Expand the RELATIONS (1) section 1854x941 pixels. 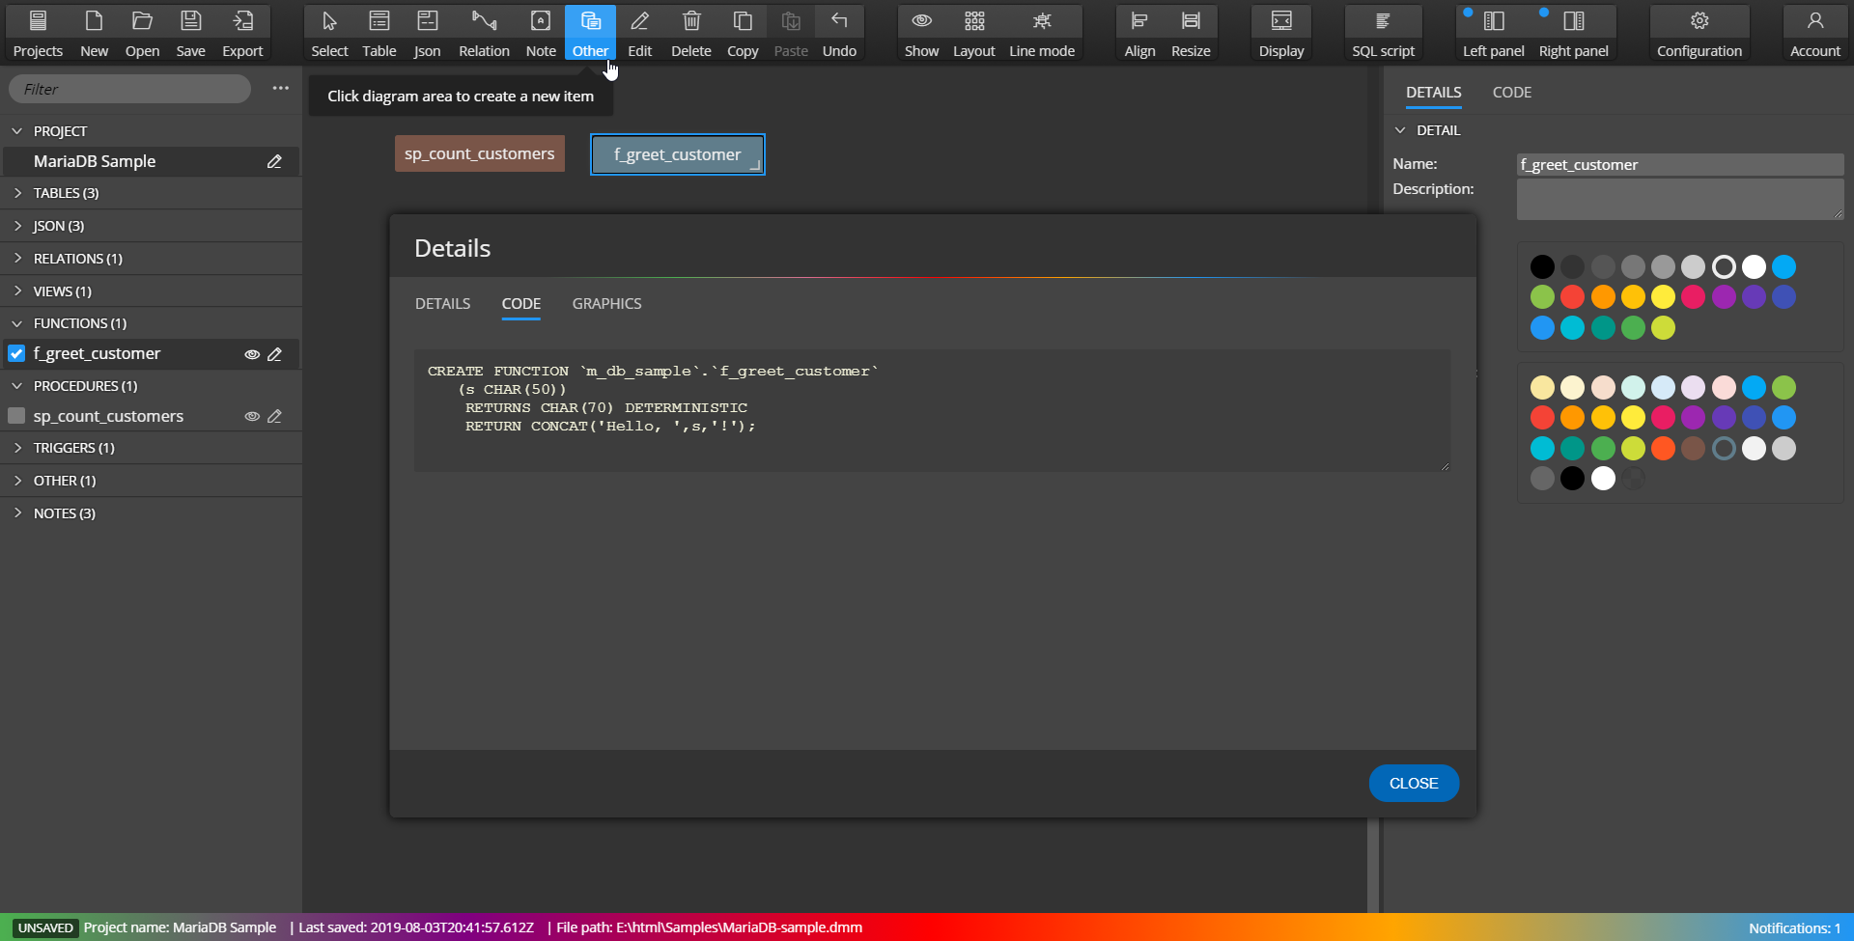click(x=17, y=259)
